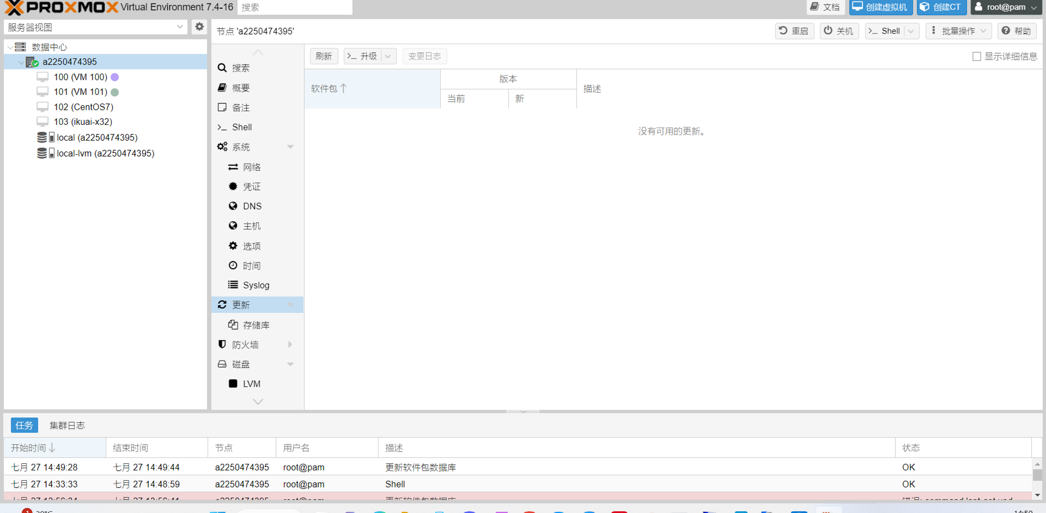The width and height of the screenshot is (1046, 513).
Task: Click the top search input field
Action: pos(295,7)
